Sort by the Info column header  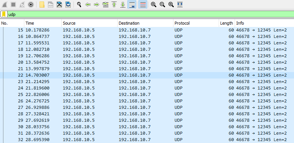(x=264, y=23)
